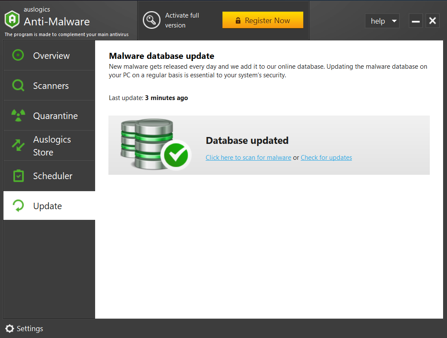Open the Settings text link
447x338 pixels.
[30, 329]
